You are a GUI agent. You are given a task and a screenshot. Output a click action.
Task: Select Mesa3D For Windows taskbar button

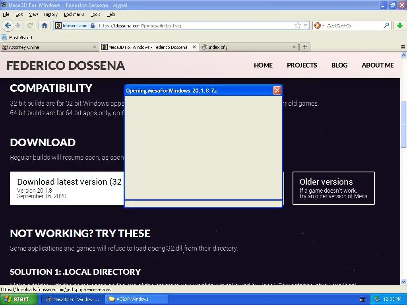click(73, 299)
